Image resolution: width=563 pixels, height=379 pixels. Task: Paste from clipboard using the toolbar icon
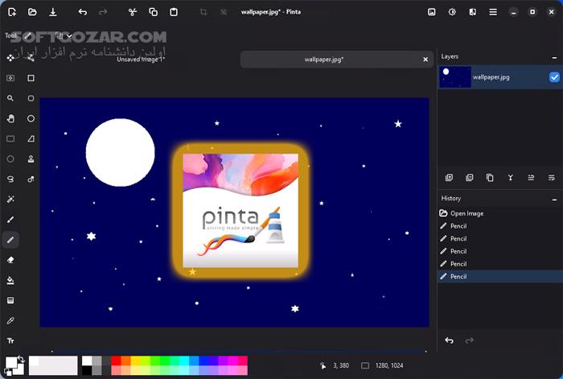(x=174, y=12)
